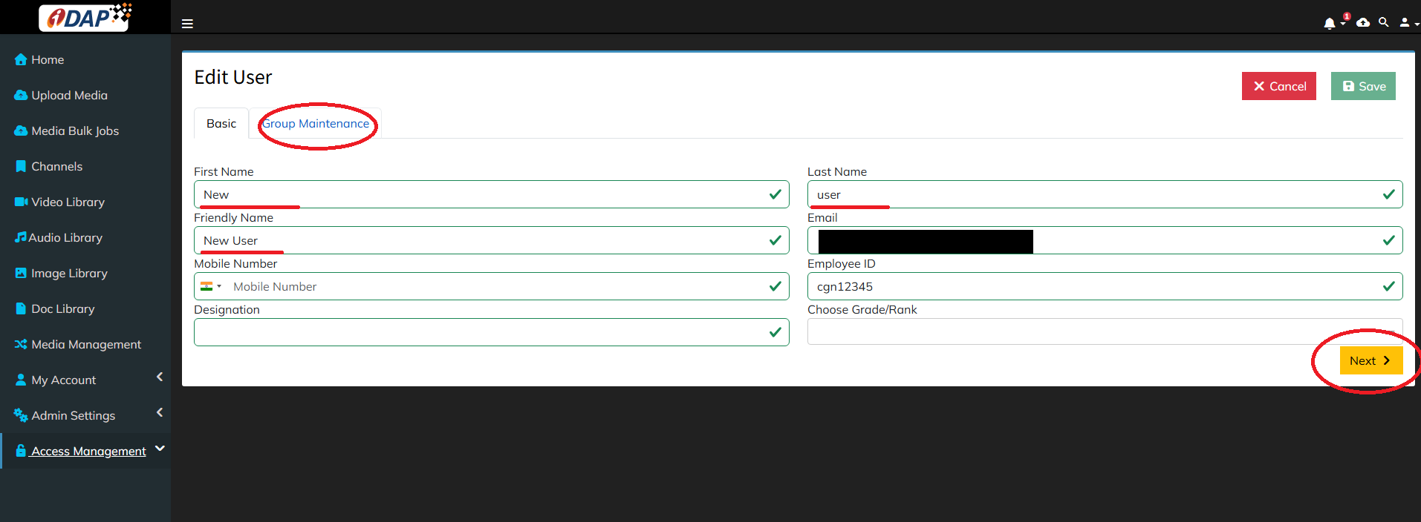Click the search magnifier icon
Image resolution: width=1421 pixels, height=522 pixels.
[1383, 23]
